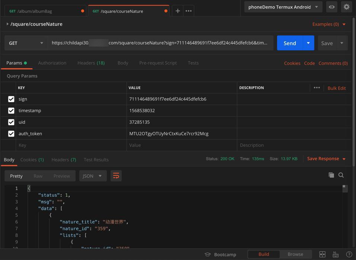Viewport: 356px width, 260px height.
Task: Switch to Preview response view
Action: [x=62, y=176]
